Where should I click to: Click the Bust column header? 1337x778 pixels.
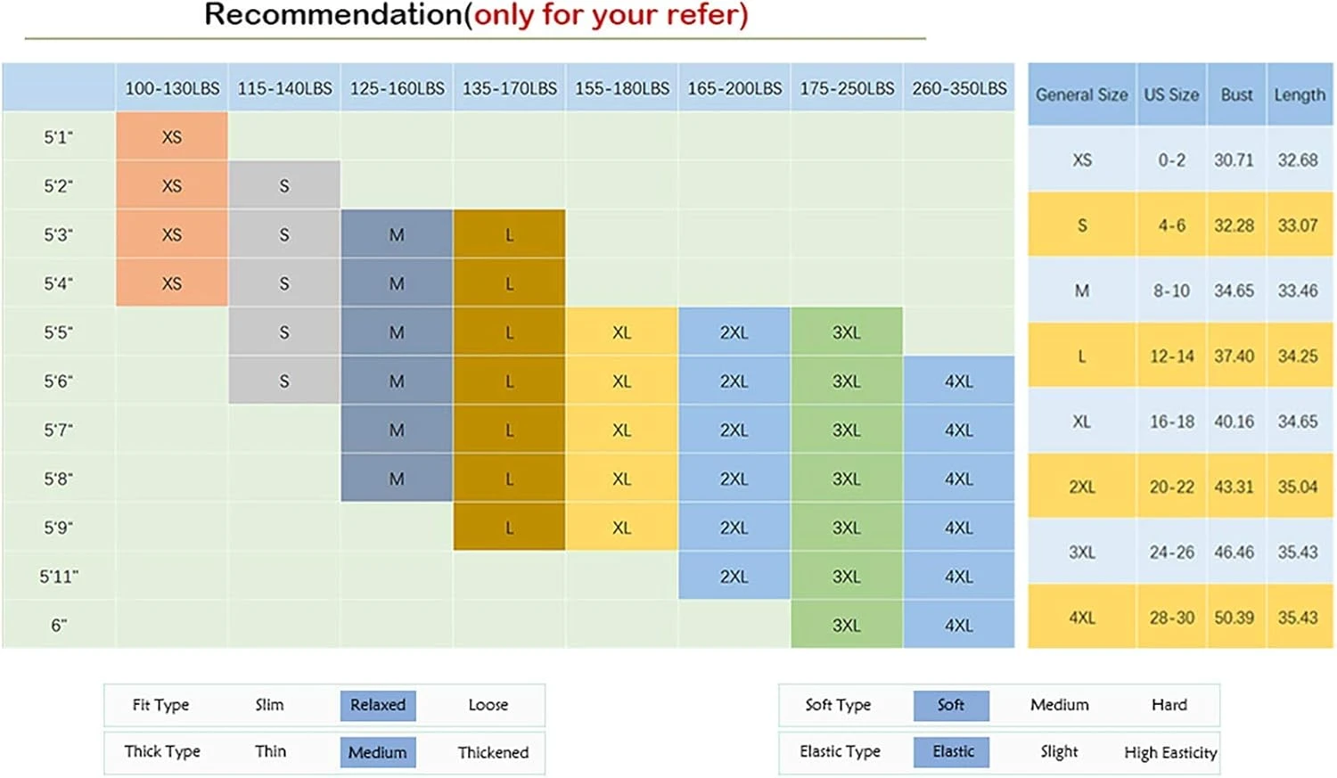click(x=1236, y=94)
